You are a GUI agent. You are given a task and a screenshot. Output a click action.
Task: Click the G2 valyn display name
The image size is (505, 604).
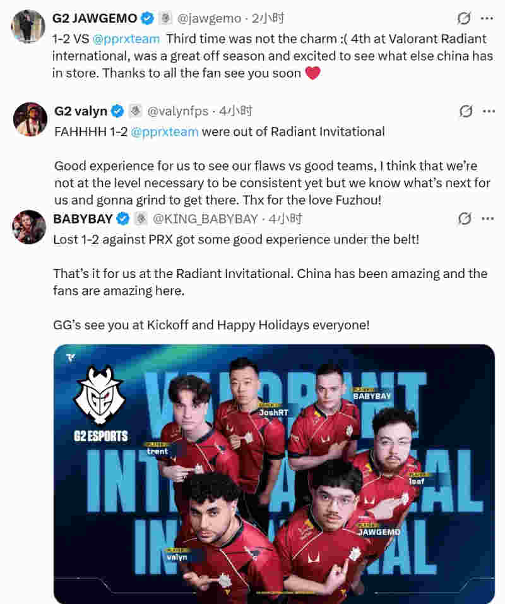(x=81, y=111)
